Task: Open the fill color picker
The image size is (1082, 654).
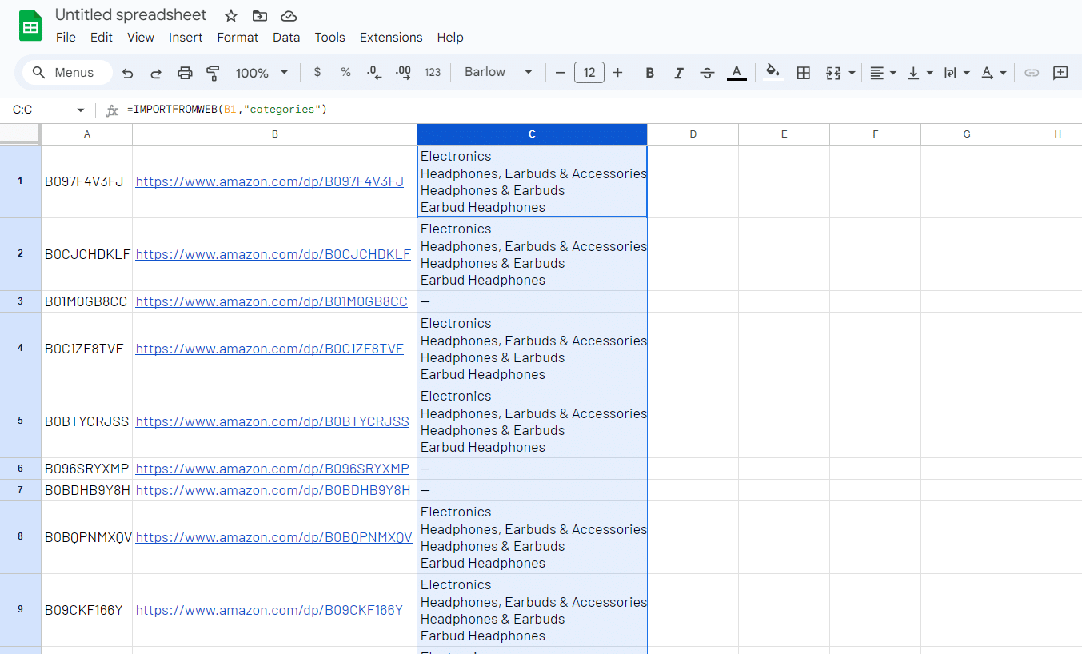Action: tap(773, 73)
